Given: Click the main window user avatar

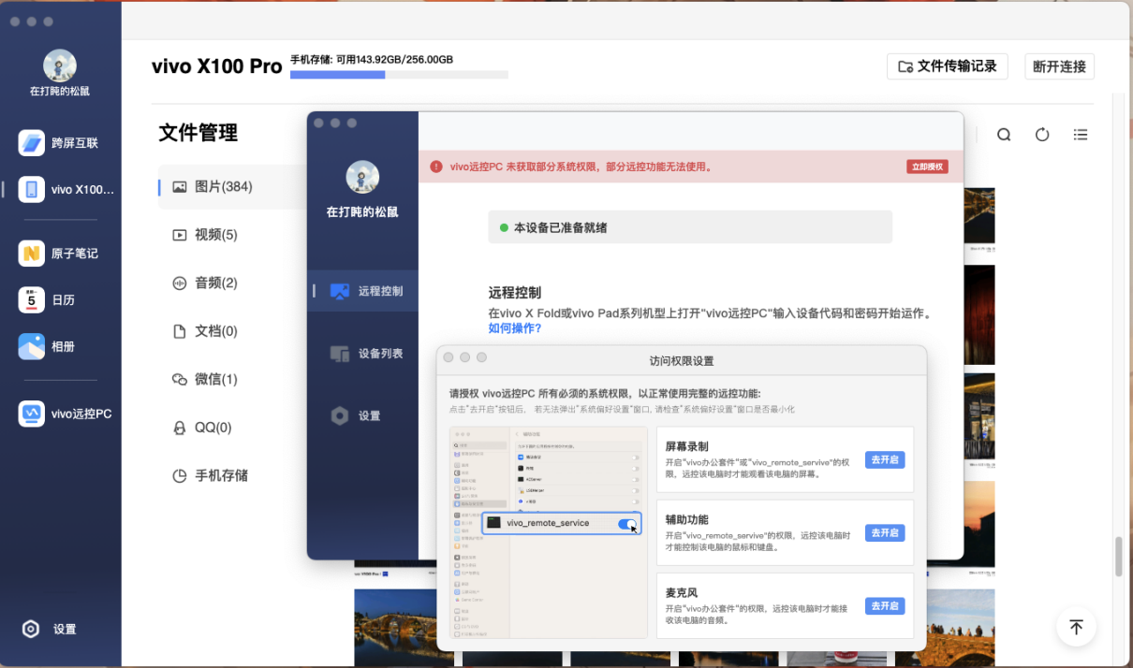Looking at the screenshot, I should pyautogui.click(x=60, y=65).
